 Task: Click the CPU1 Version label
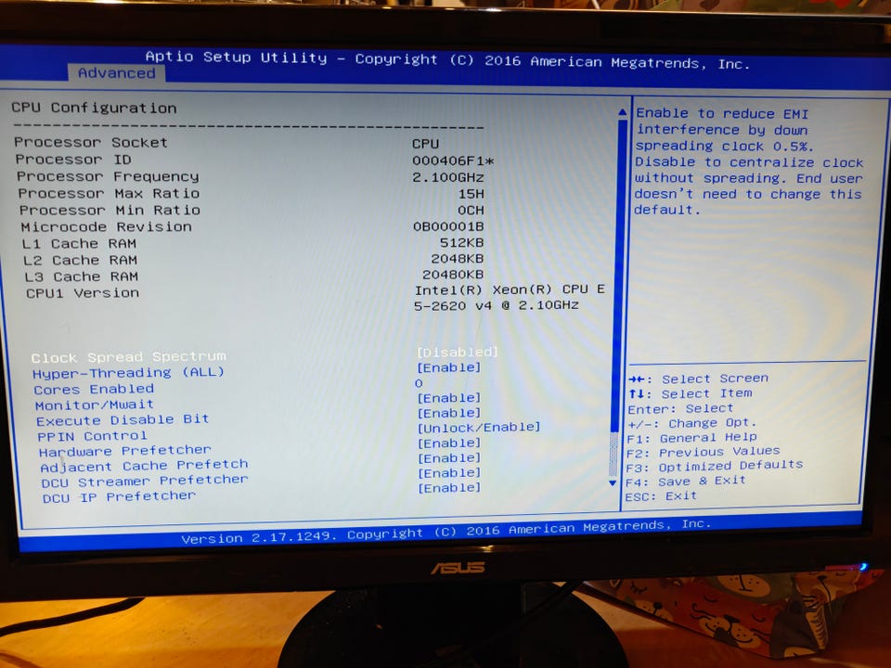[83, 293]
